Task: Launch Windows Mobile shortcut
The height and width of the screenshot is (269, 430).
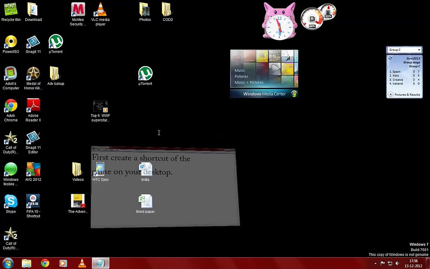Action: pyautogui.click(x=11, y=174)
